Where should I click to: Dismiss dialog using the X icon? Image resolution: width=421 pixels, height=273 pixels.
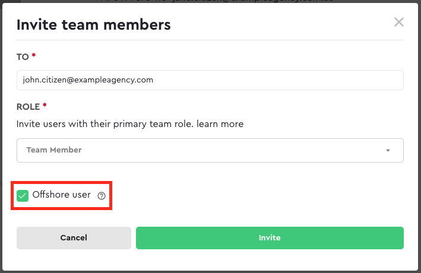[x=398, y=22]
